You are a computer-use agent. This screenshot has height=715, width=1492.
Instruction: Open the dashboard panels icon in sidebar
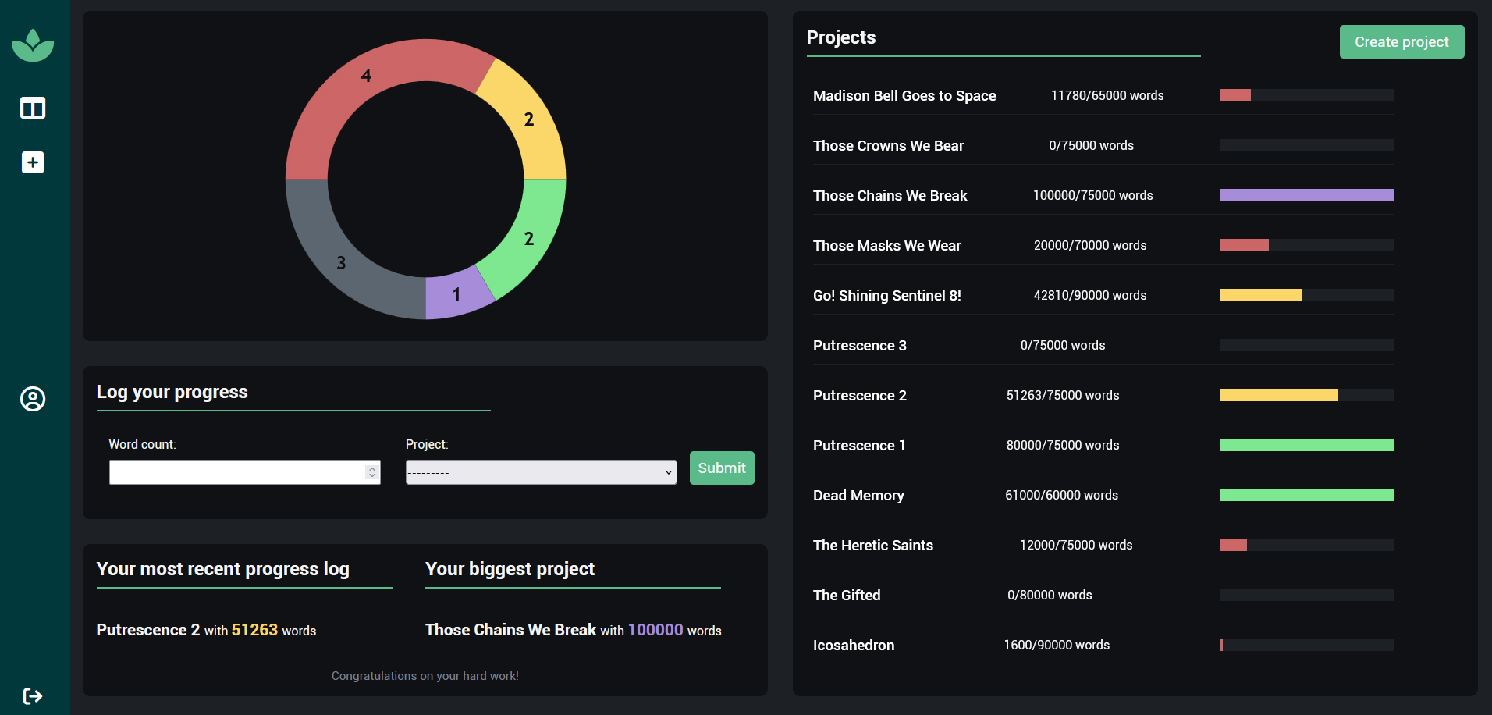33,108
